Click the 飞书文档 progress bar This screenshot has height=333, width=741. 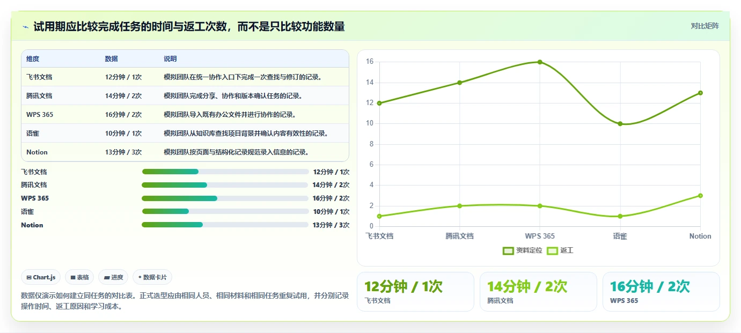coord(225,172)
